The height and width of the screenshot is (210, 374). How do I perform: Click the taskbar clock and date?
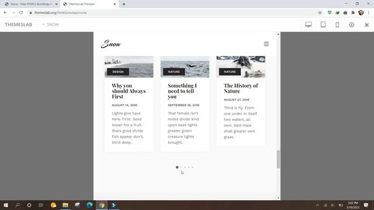point(353,205)
